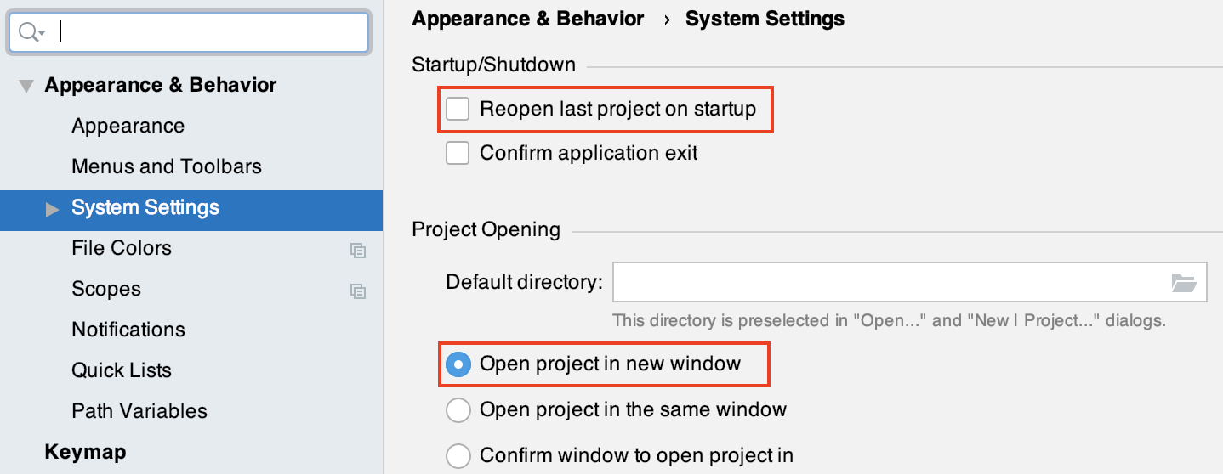Open the Quick Lists page

(x=121, y=371)
